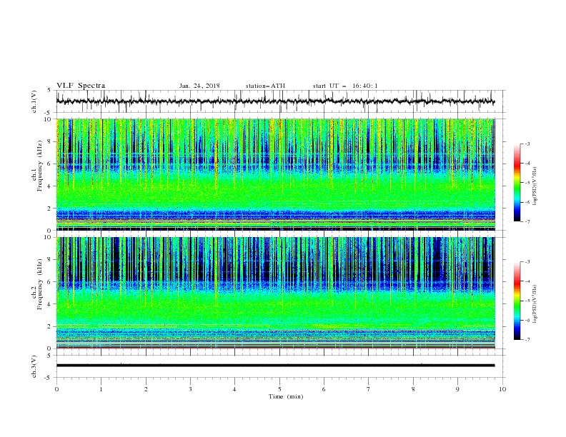Click time axis tick label "9"
The height and width of the screenshot is (437, 566).
[x=457, y=389]
